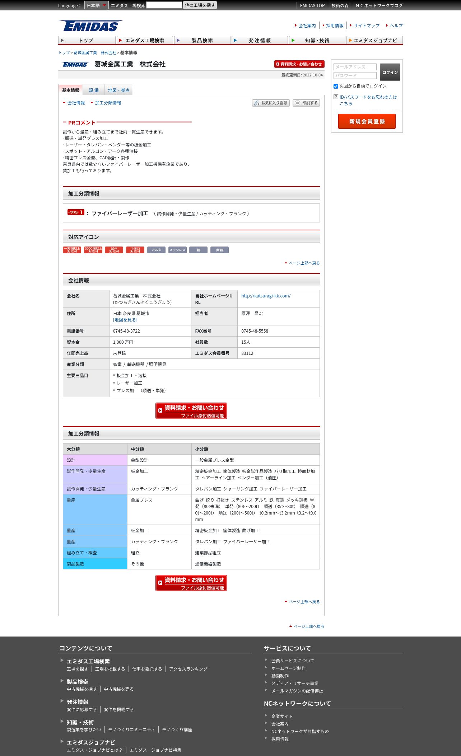Open 技術の森 link in header
The width and height of the screenshot is (461, 756).
[340, 6]
